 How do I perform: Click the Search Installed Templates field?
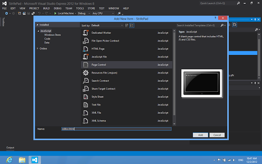pos(198,25)
